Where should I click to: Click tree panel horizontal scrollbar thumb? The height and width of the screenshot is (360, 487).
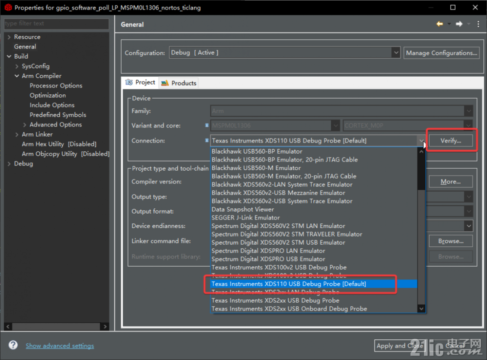[x=56, y=326]
